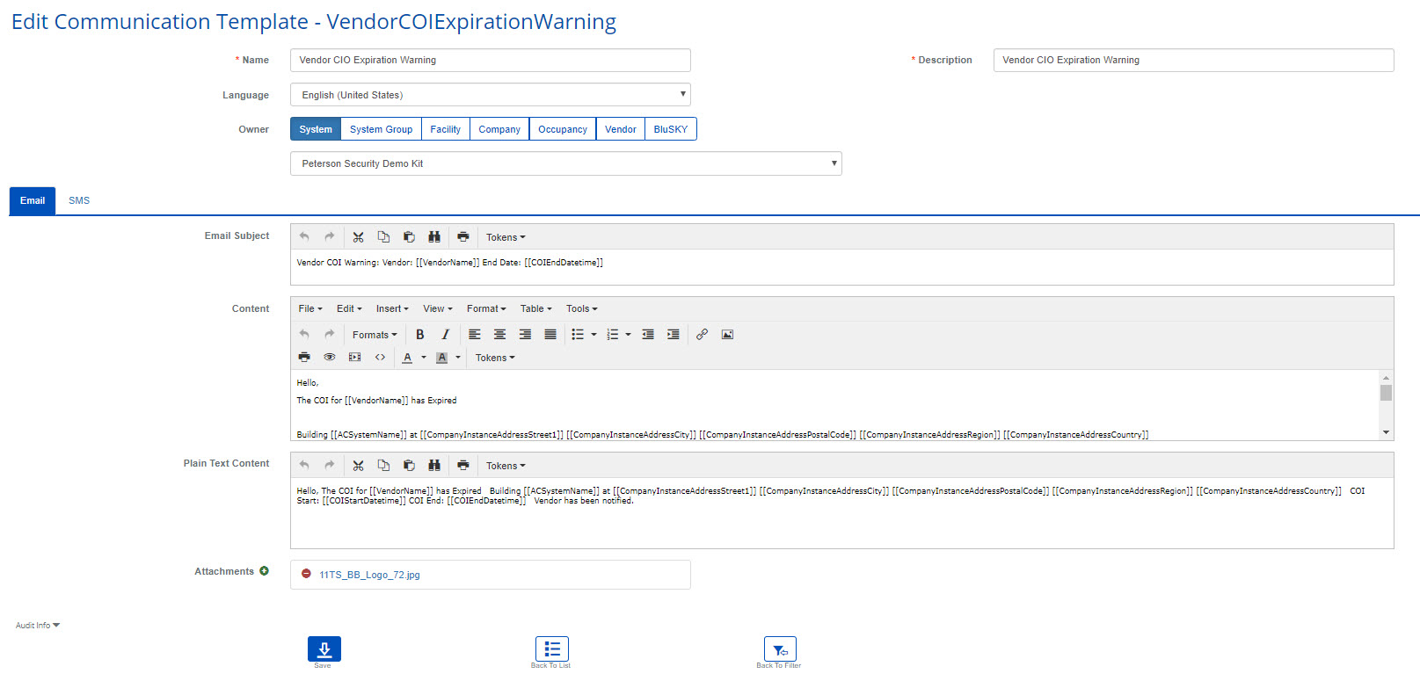Increase indent in Content editor
Screen dimensions: 1420x681
point(674,335)
